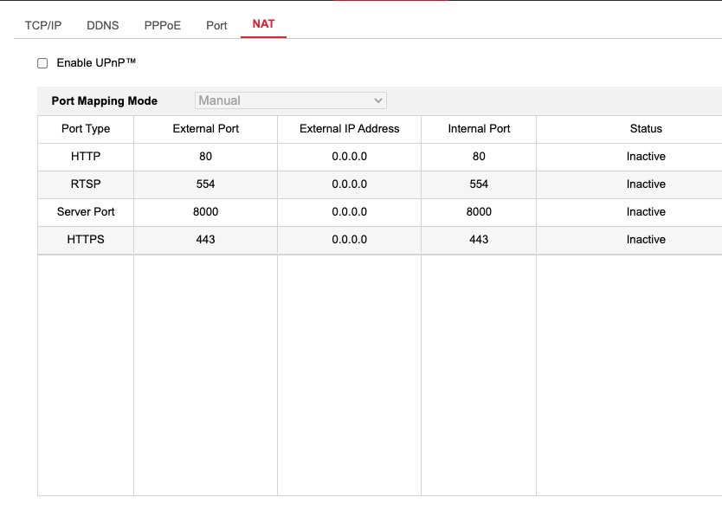Viewport: 722px width, 510px height.
Task: Select the Port tab
Action: coord(216,25)
